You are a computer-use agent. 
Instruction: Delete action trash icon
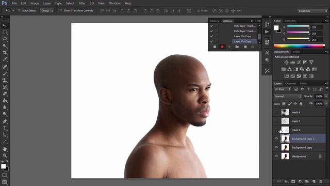(x=253, y=47)
